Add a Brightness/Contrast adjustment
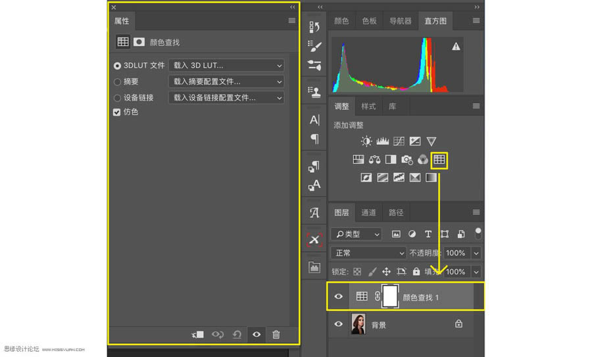 click(x=366, y=141)
